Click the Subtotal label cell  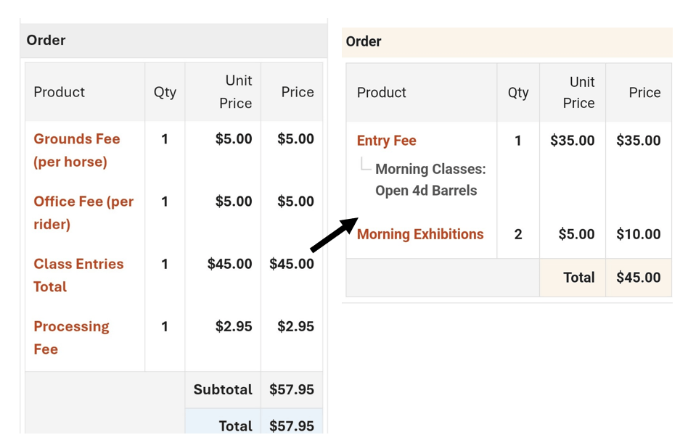coord(222,389)
